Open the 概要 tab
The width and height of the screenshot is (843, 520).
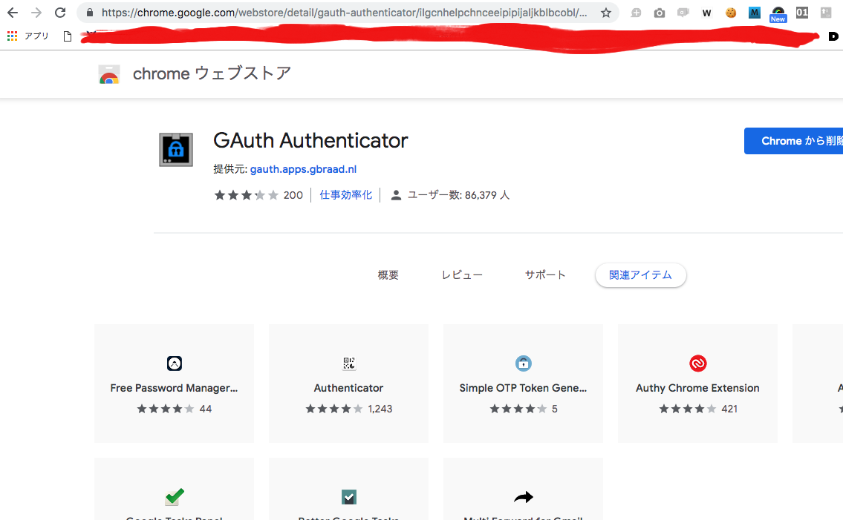tap(388, 274)
